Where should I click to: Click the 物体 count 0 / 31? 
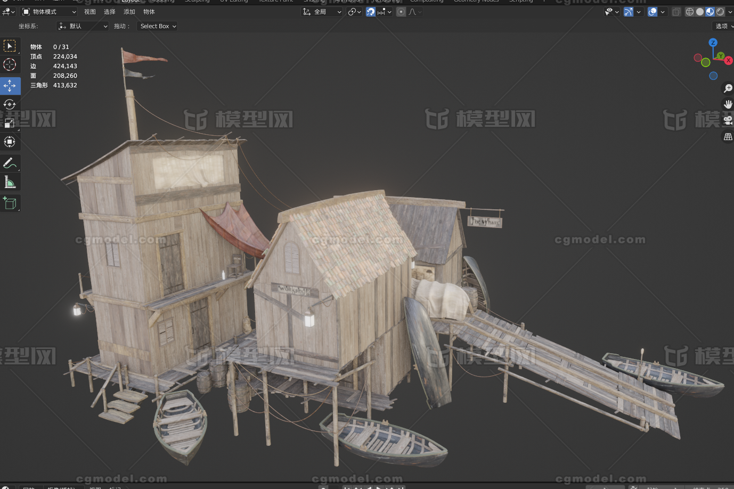click(x=61, y=47)
